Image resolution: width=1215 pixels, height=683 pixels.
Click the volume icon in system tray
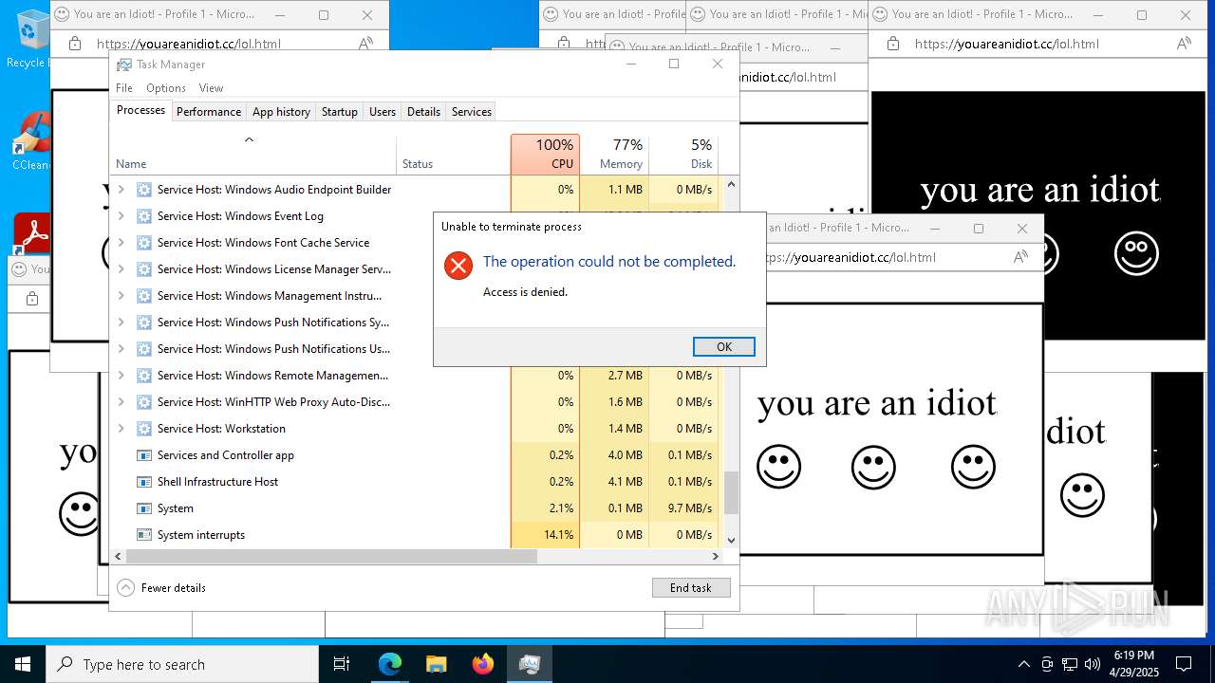click(x=1093, y=664)
